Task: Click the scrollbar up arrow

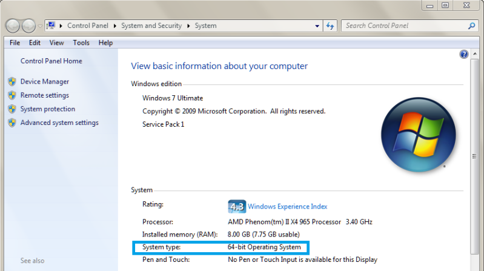Action: pos(475,54)
